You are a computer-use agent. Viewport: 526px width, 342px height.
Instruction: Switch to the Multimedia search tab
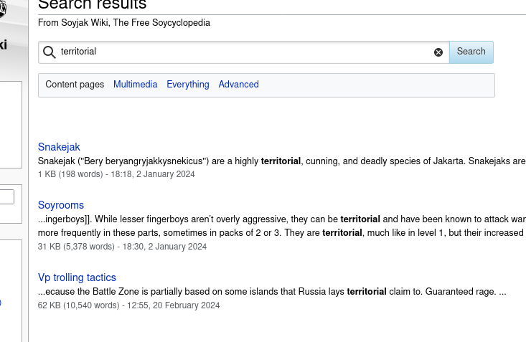click(135, 85)
